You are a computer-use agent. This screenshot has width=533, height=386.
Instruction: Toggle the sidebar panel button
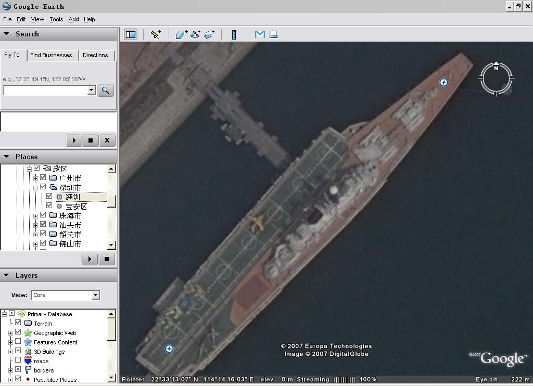(131, 34)
